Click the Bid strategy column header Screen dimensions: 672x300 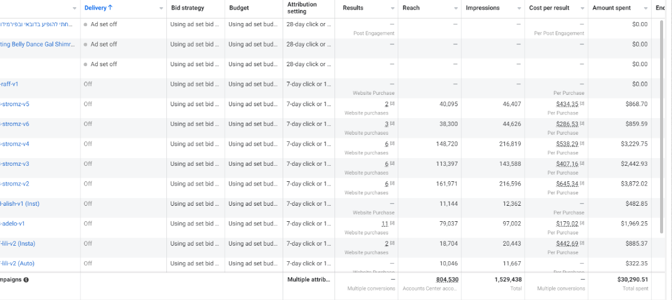pos(187,8)
